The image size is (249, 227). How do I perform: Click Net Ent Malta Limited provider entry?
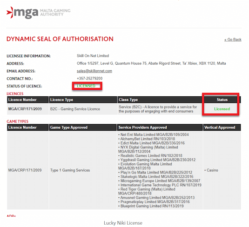click(154, 134)
